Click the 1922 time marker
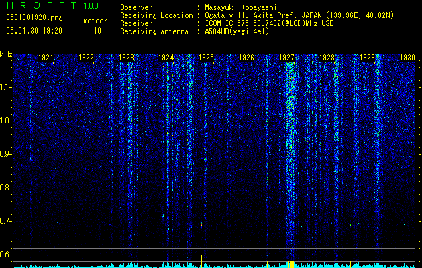 pyautogui.click(x=86, y=57)
